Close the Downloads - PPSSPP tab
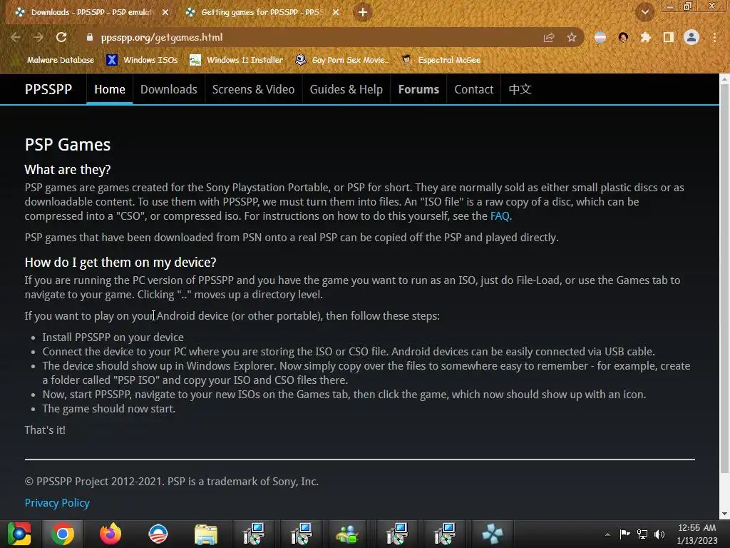 click(x=165, y=12)
